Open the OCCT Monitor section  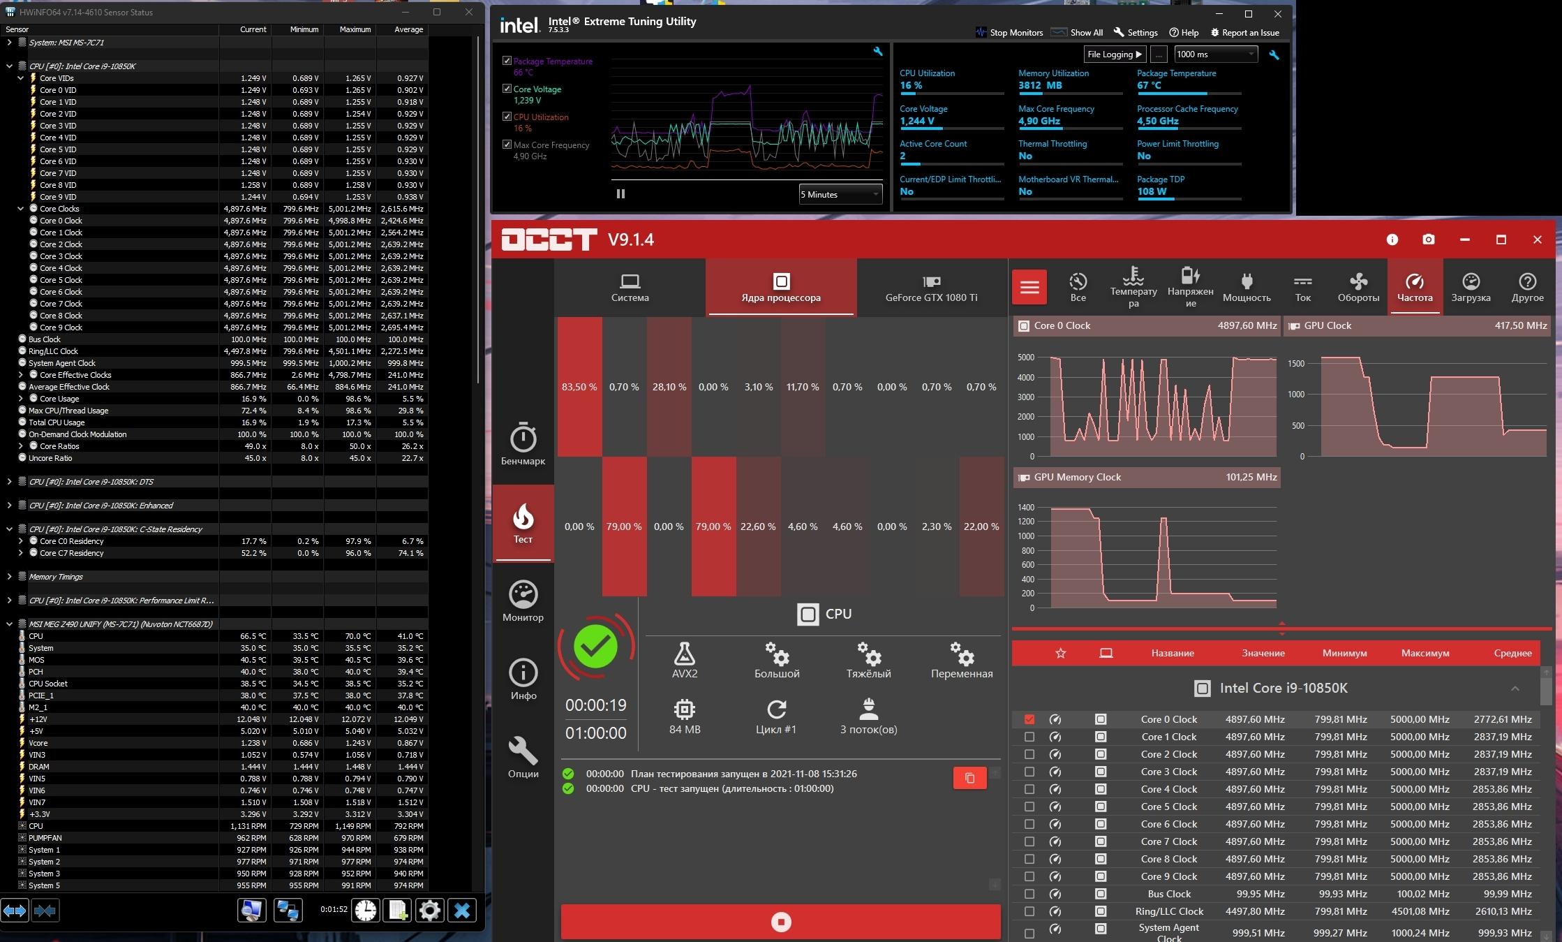point(523,601)
